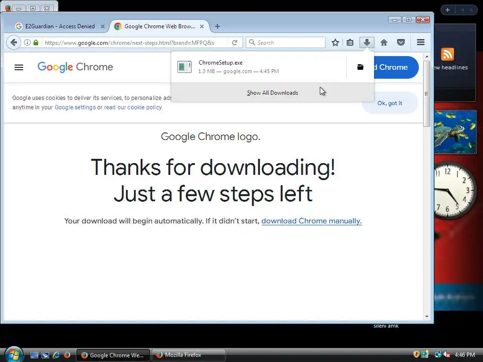Click Show Desktop quick launch icon

[x=34, y=355]
